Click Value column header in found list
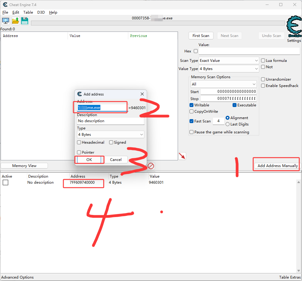Viewport: 302px width, 281px height. 98,36
